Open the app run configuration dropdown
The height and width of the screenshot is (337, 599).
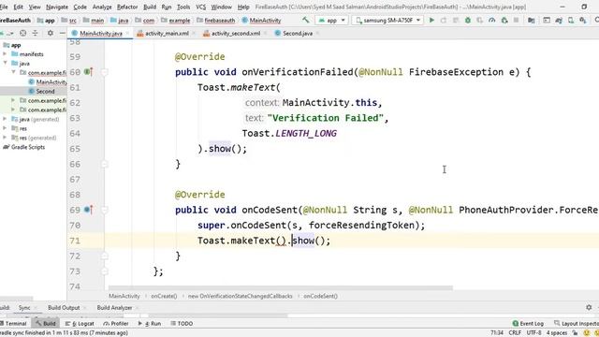[331, 20]
